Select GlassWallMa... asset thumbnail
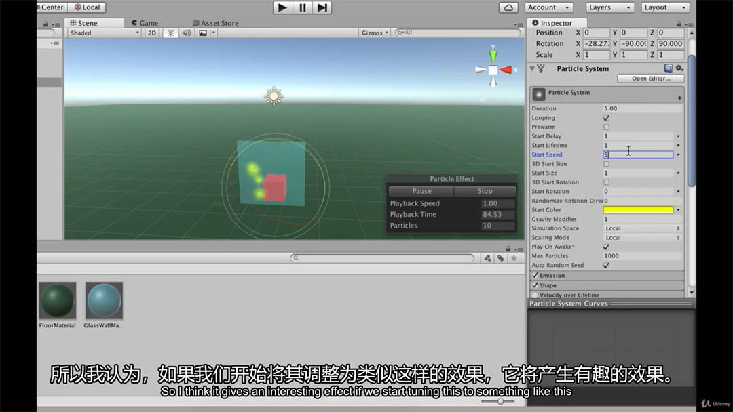This screenshot has width=733, height=412. (104, 300)
